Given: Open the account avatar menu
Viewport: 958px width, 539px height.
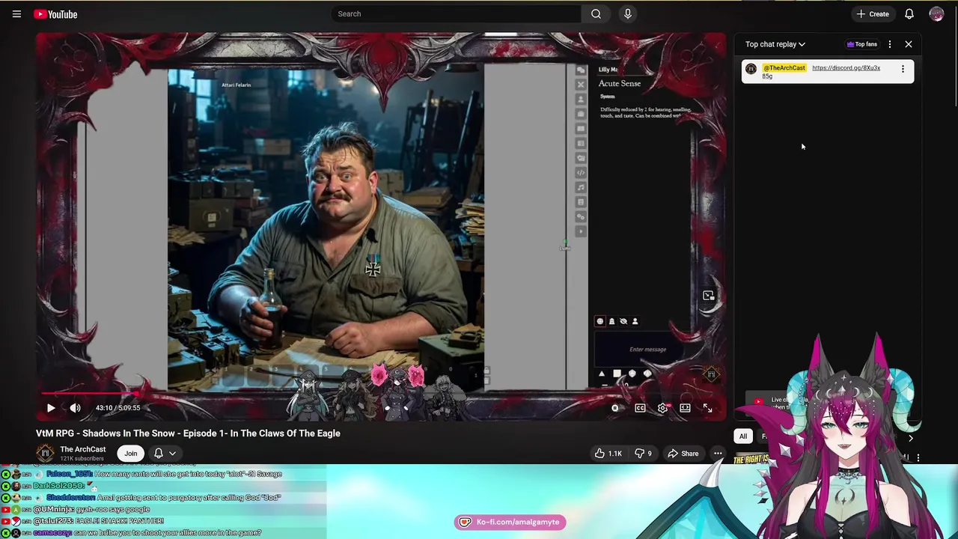Looking at the screenshot, I should [x=936, y=14].
